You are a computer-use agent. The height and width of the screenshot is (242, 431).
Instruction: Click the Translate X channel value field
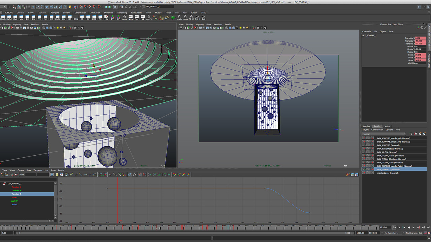(421, 38)
